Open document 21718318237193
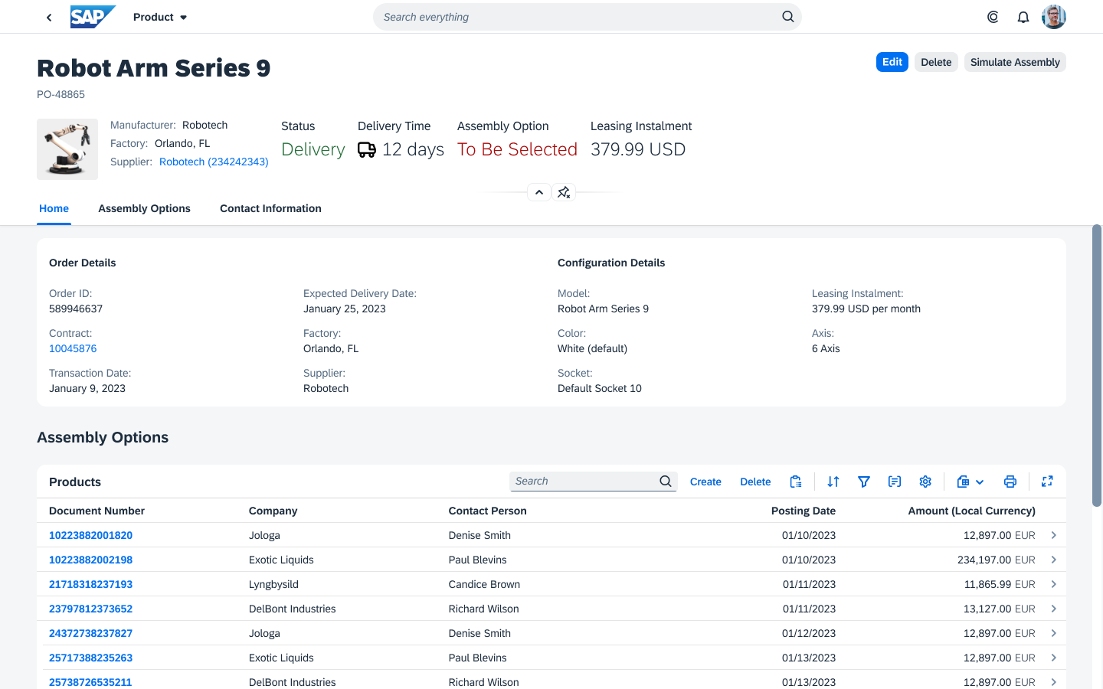 pyautogui.click(x=90, y=584)
